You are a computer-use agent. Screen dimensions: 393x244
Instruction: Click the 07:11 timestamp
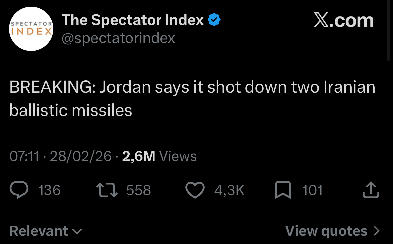(24, 156)
